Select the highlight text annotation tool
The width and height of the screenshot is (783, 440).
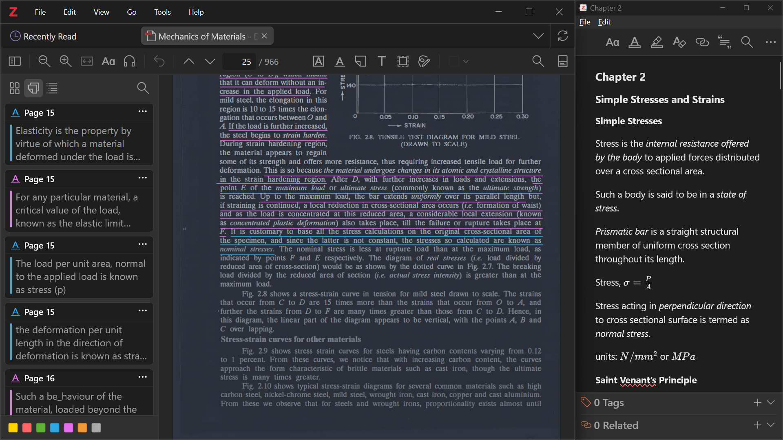pos(319,62)
